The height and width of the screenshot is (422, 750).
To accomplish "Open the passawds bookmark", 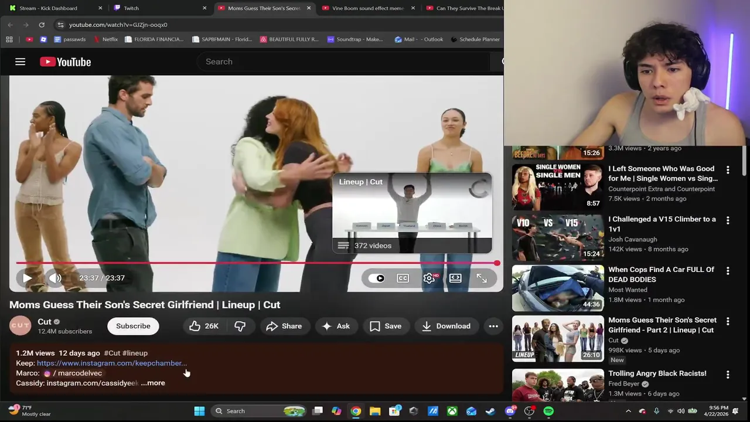I will coord(70,39).
